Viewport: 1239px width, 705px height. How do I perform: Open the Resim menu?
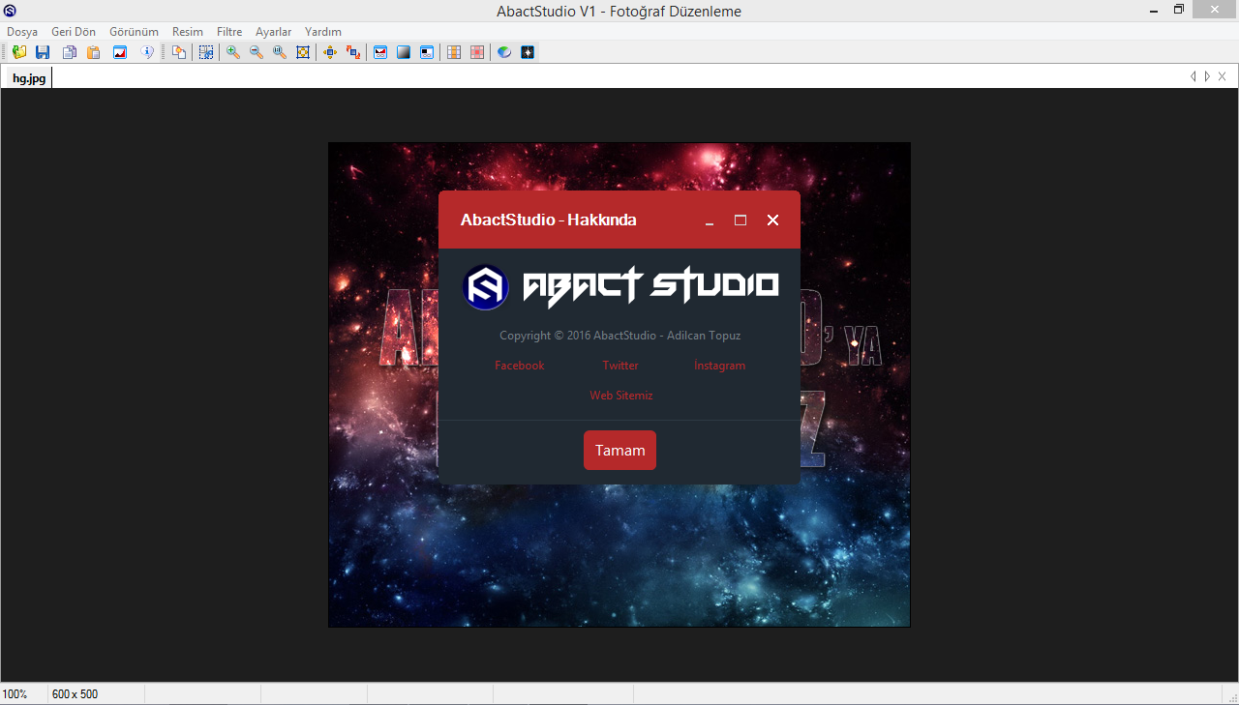point(188,32)
